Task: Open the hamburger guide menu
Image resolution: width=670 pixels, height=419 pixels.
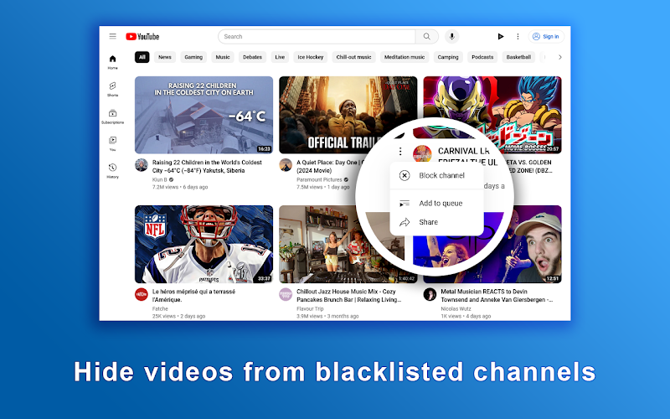Action: [112, 36]
